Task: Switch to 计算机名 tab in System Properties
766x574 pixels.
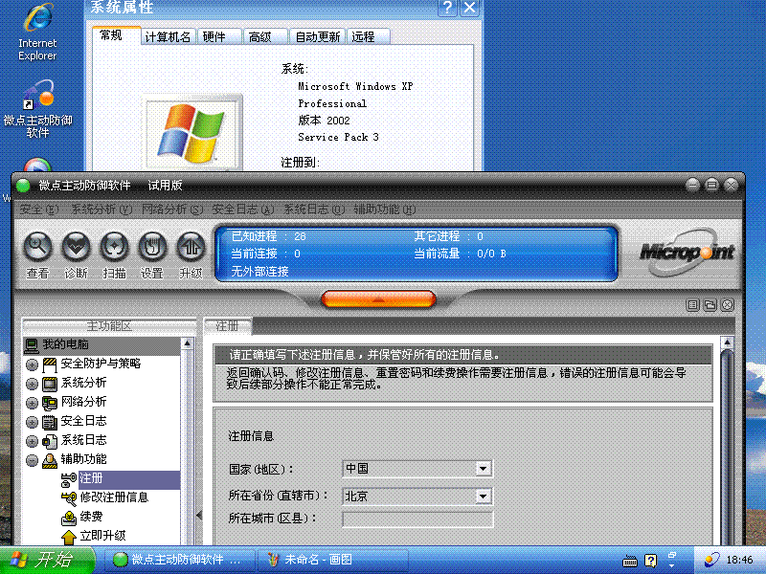Action: [169, 36]
